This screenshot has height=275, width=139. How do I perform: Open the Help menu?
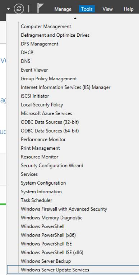[x=129, y=9]
